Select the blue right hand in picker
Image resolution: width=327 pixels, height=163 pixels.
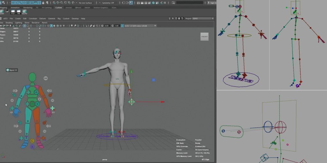[17, 112]
